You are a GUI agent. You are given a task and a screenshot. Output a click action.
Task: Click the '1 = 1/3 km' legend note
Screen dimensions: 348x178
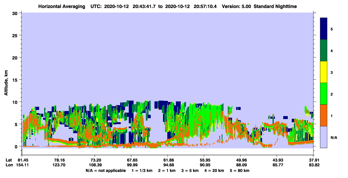[x=142, y=171]
